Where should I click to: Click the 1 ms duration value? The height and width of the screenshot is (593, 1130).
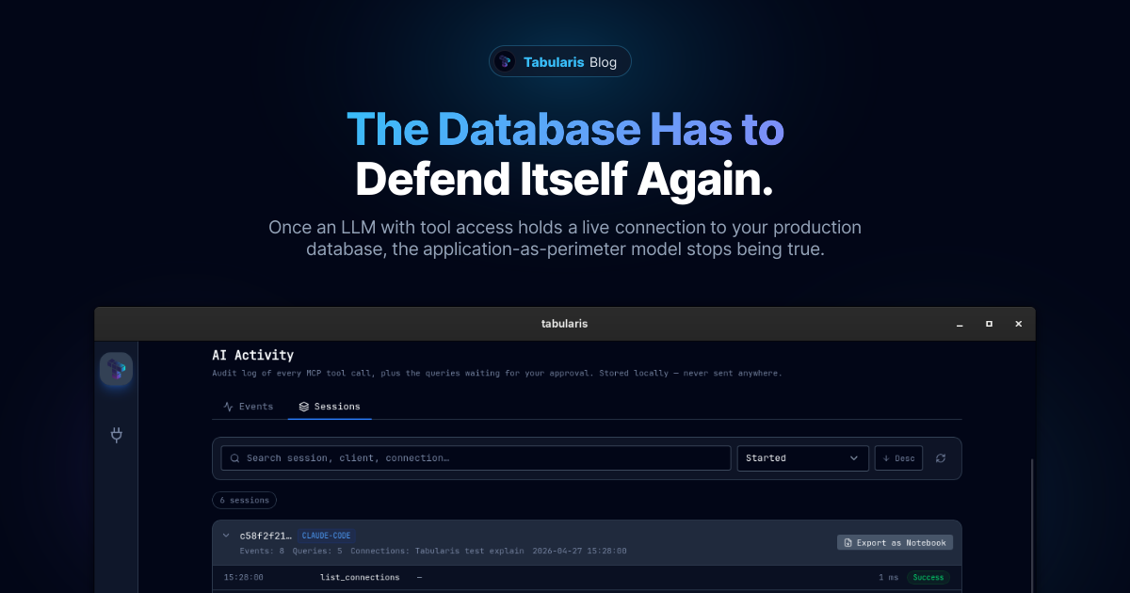[888, 577]
